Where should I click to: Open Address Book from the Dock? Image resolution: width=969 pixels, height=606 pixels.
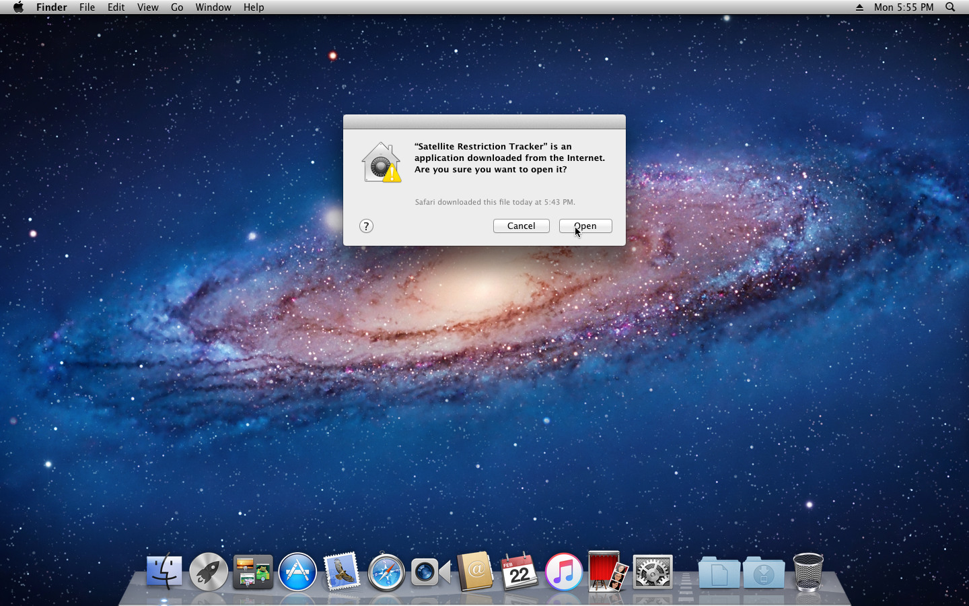474,572
